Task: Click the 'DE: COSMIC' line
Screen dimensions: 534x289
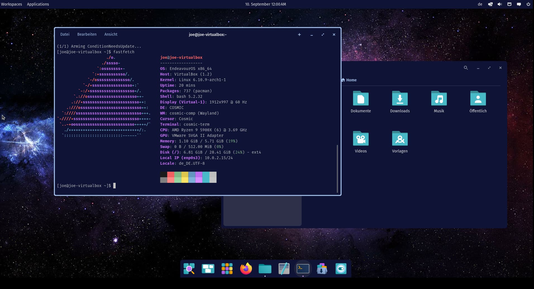Action: pos(172,108)
